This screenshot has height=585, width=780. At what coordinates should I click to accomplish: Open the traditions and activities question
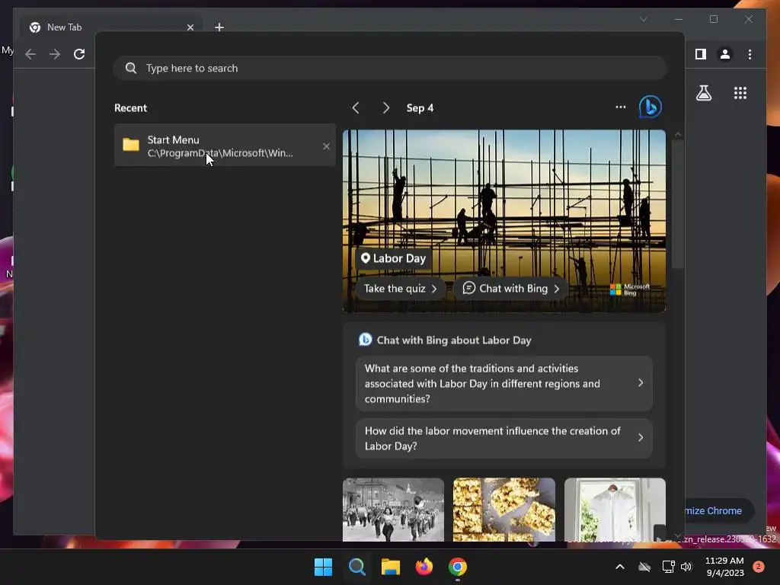coord(504,384)
